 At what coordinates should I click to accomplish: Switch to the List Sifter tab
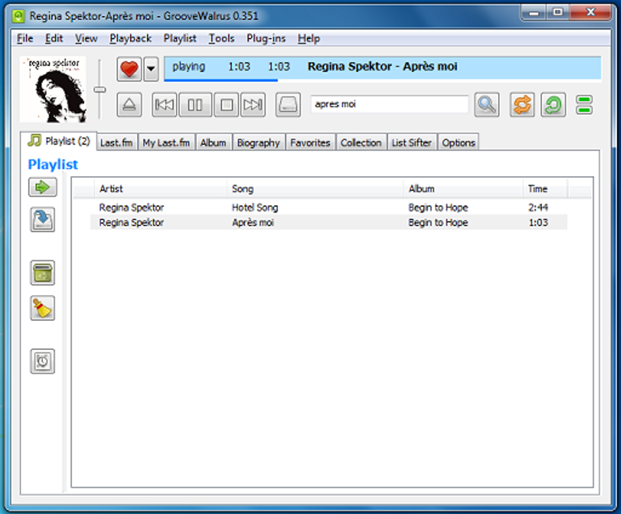pos(412,143)
